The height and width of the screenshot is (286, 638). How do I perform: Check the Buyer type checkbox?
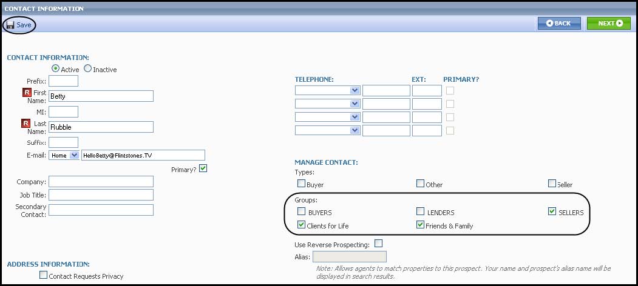[301, 183]
